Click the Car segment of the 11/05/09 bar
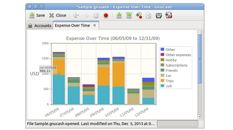Screen dimensions: 233x130 pyautogui.click(x=133, y=99)
